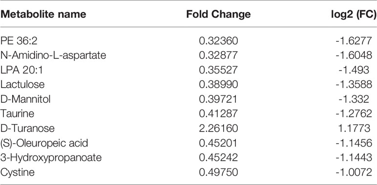This screenshot has width=377, height=185.
Task: Select the Lactulose row label
Action: coord(22,85)
